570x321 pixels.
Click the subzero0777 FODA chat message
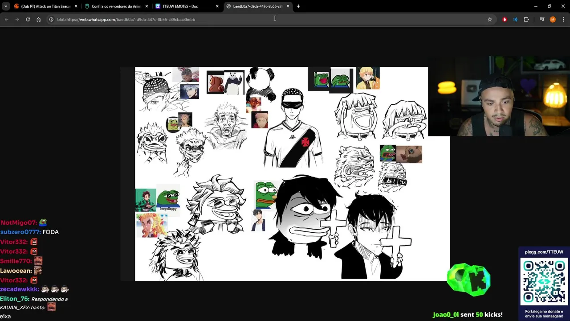click(x=29, y=232)
